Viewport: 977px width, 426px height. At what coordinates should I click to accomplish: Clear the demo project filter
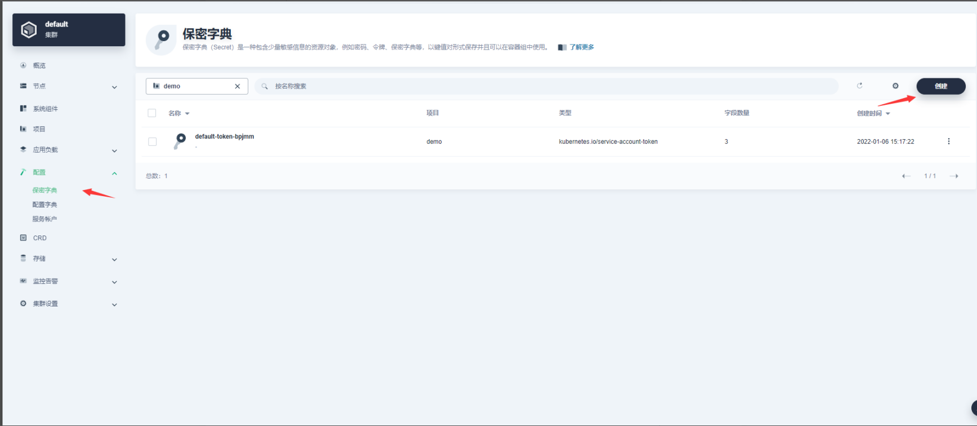(237, 86)
